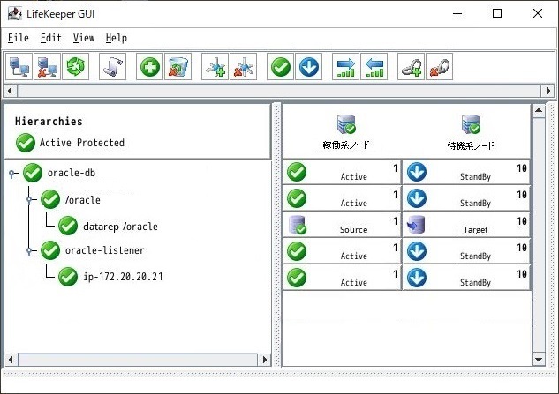Click the StandBy status cell for oracle-db
The height and width of the screenshot is (394, 559).
(x=466, y=172)
